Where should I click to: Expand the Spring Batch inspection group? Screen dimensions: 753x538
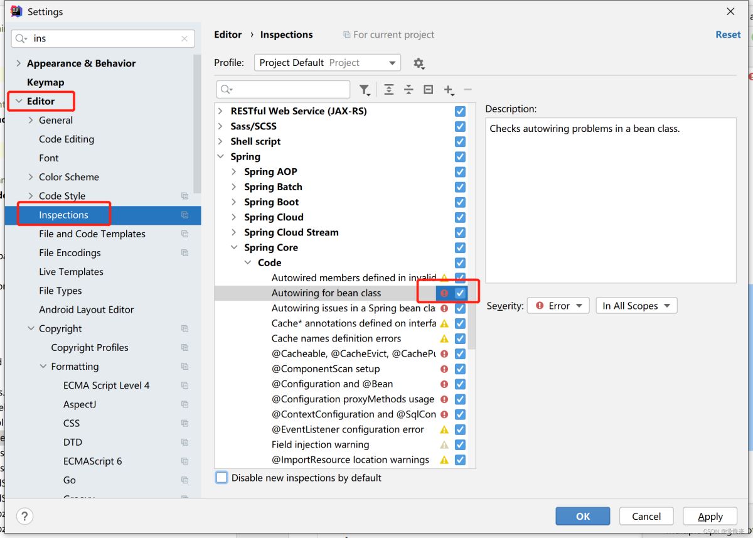point(234,187)
